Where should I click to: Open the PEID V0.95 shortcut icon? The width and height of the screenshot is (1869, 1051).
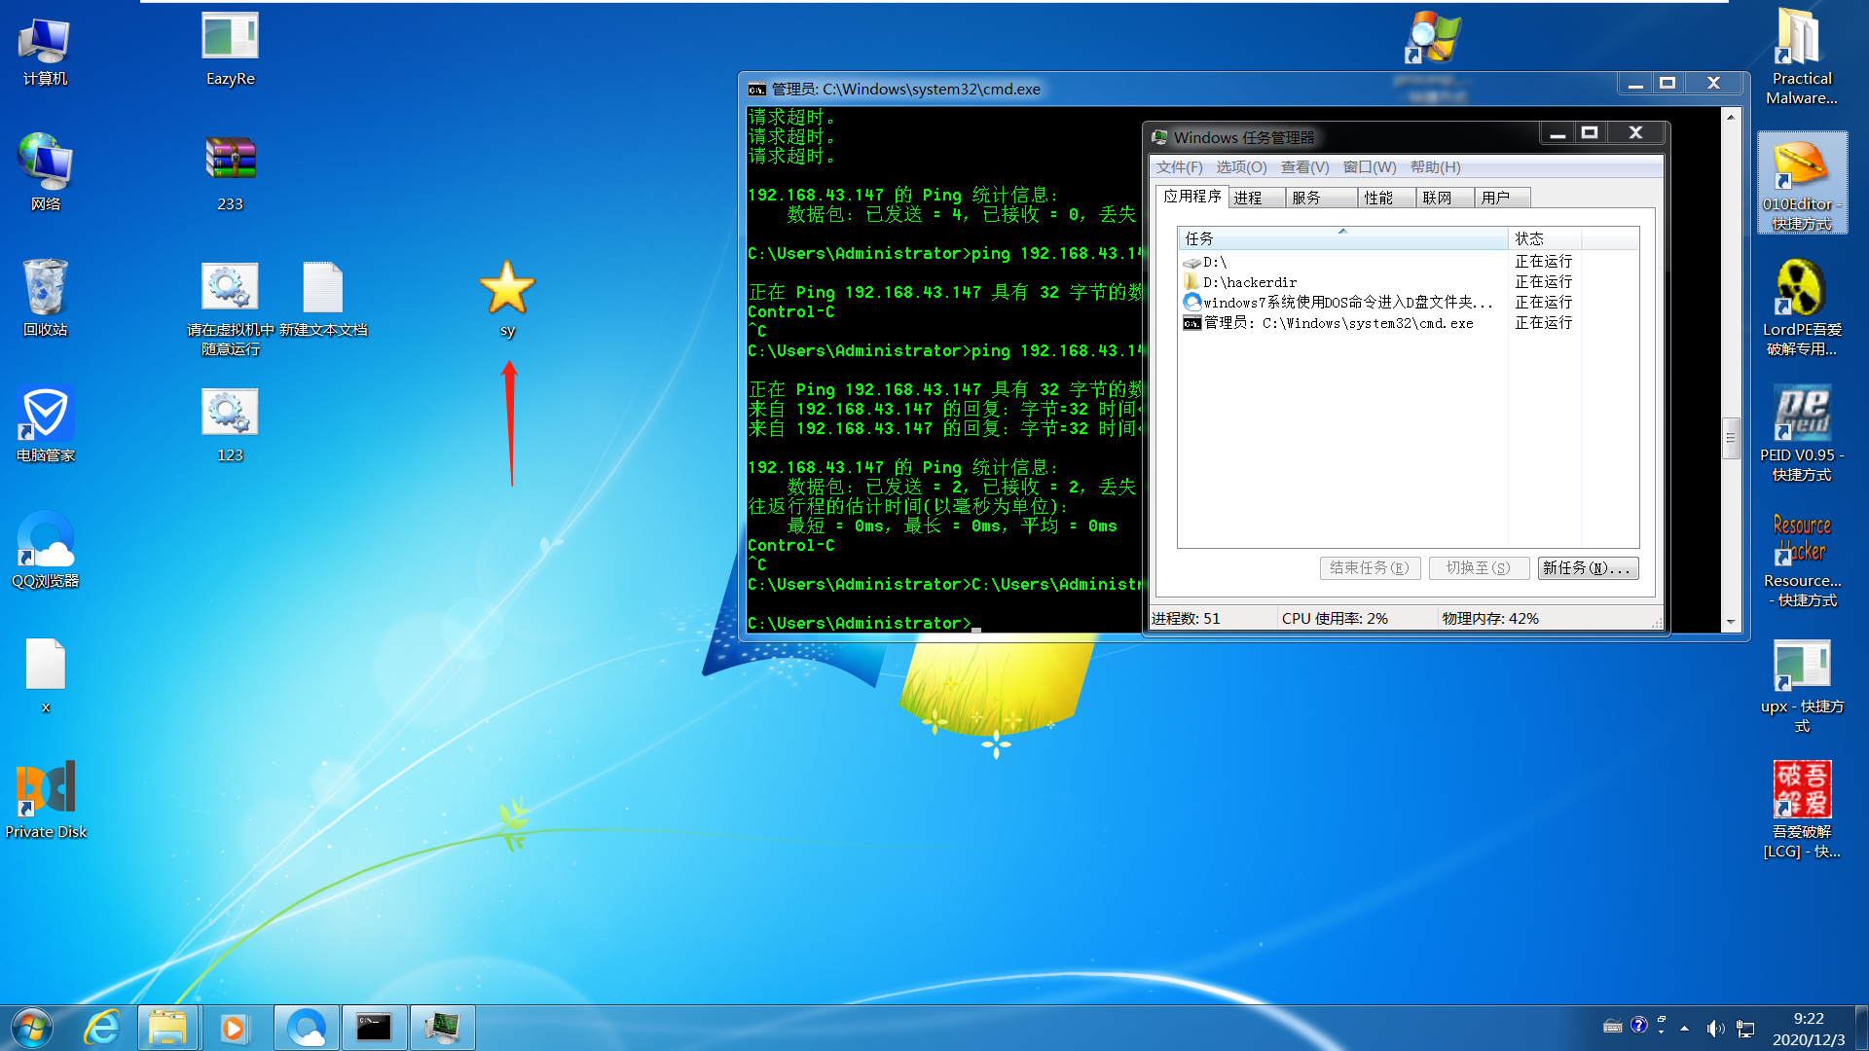[x=1801, y=415]
